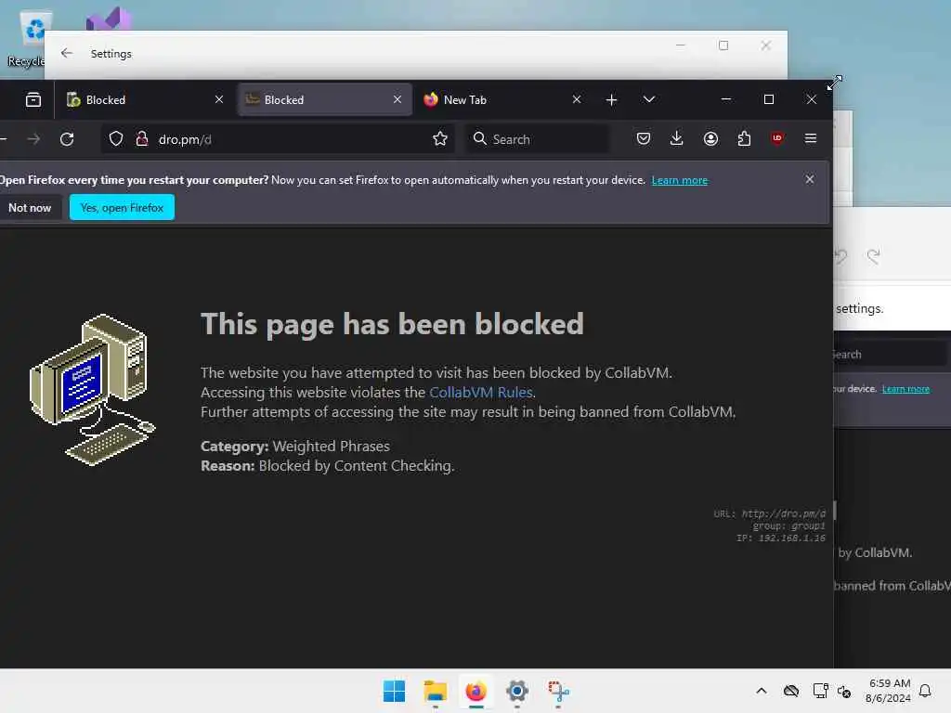Image resolution: width=951 pixels, height=713 pixels.
Task: Click Learn more link in background window
Action: 905,389
